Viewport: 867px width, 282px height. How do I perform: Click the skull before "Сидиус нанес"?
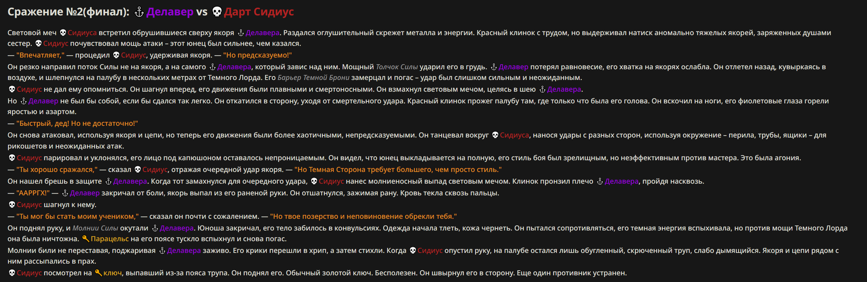tap(314, 181)
